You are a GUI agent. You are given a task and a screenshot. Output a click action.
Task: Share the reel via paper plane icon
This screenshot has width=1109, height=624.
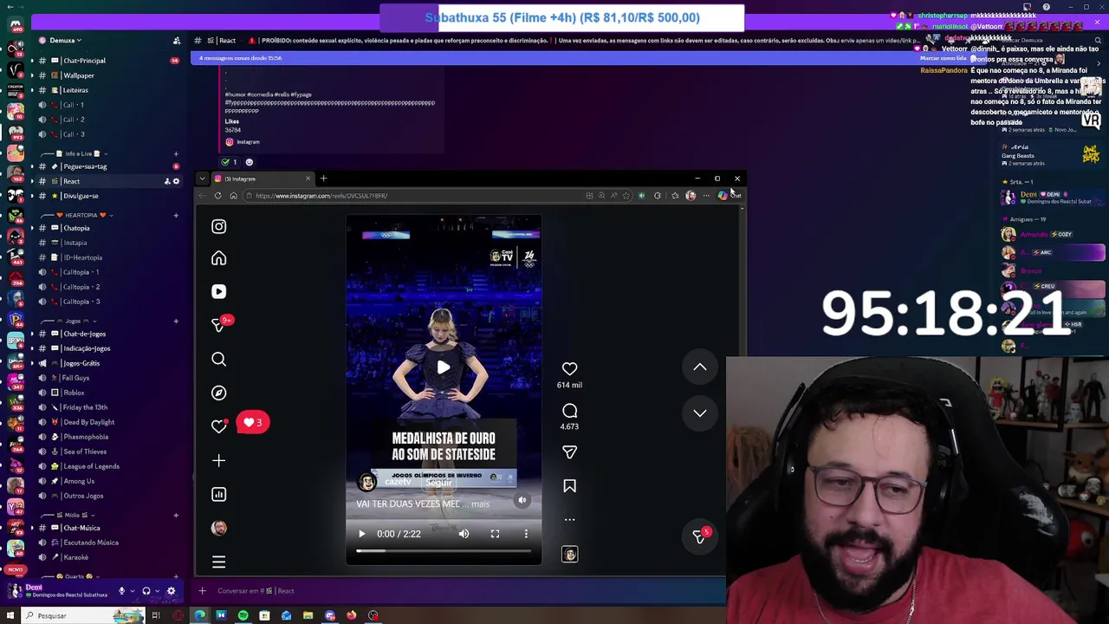[569, 452]
